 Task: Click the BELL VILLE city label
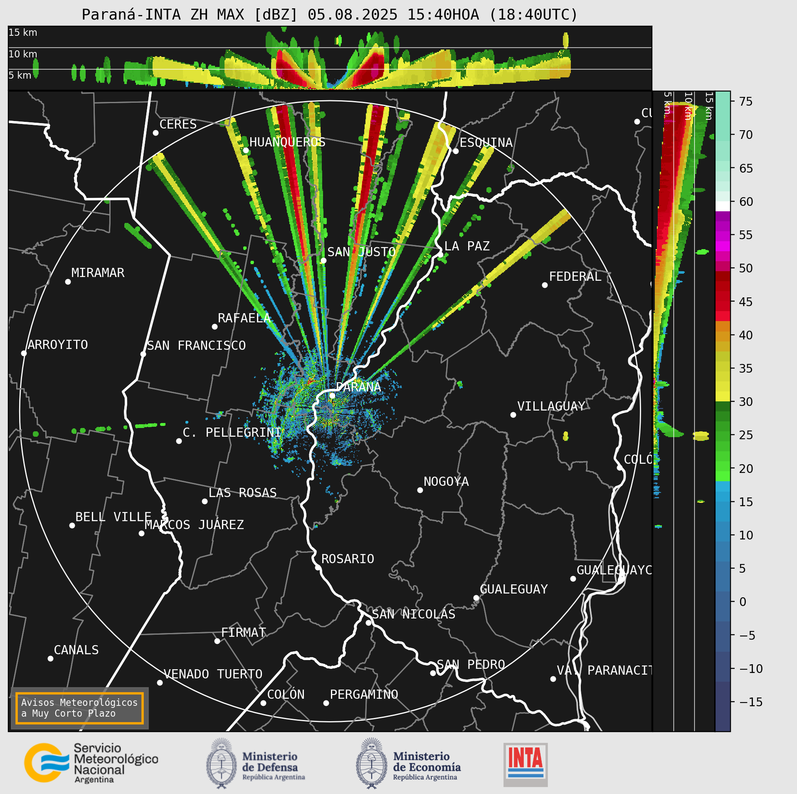[x=113, y=517]
